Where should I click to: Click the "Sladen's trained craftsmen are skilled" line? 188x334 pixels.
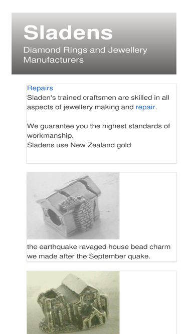(98, 98)
